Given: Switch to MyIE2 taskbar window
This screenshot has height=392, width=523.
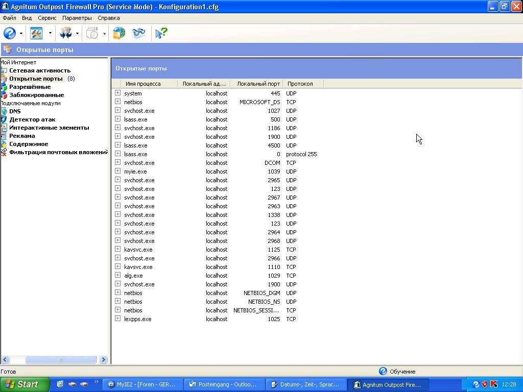Looking at the screenshot, I should point(142,385).
